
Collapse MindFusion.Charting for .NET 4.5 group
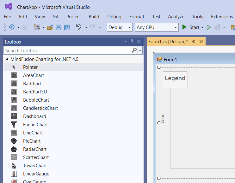click(7, 59)
